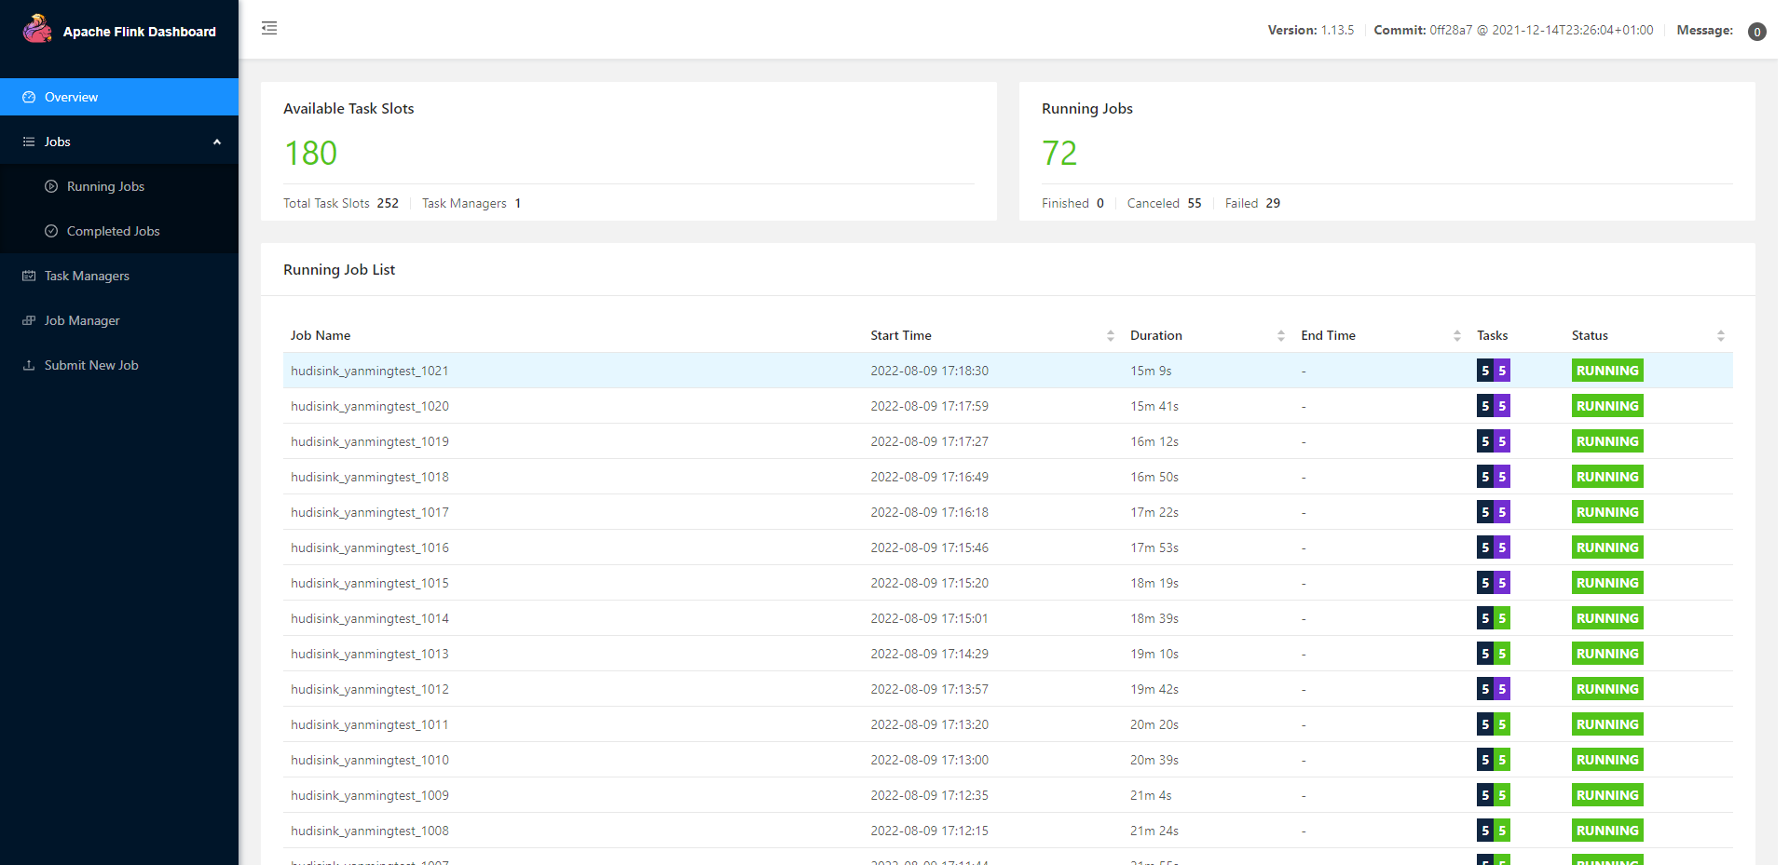Click RUNNING status tag for job 1013
This screenshot has width=1789, height=865.
tap(1607, 654)
